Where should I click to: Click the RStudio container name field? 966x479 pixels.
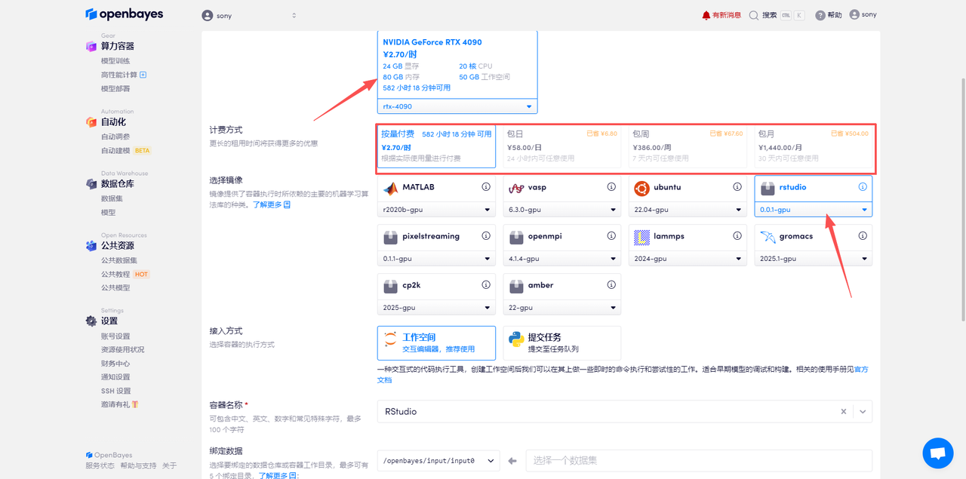(x=625, y=412)
